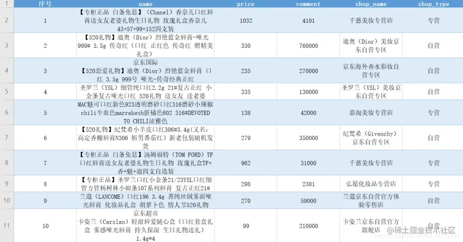This screenshot has height=242, width=463.
Task: Click the price column header cell
Action: [246, 4]
